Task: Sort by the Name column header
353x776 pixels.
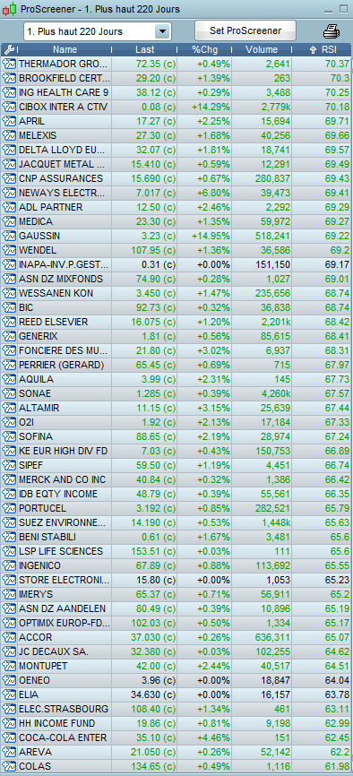Action: tap(65, 49)
